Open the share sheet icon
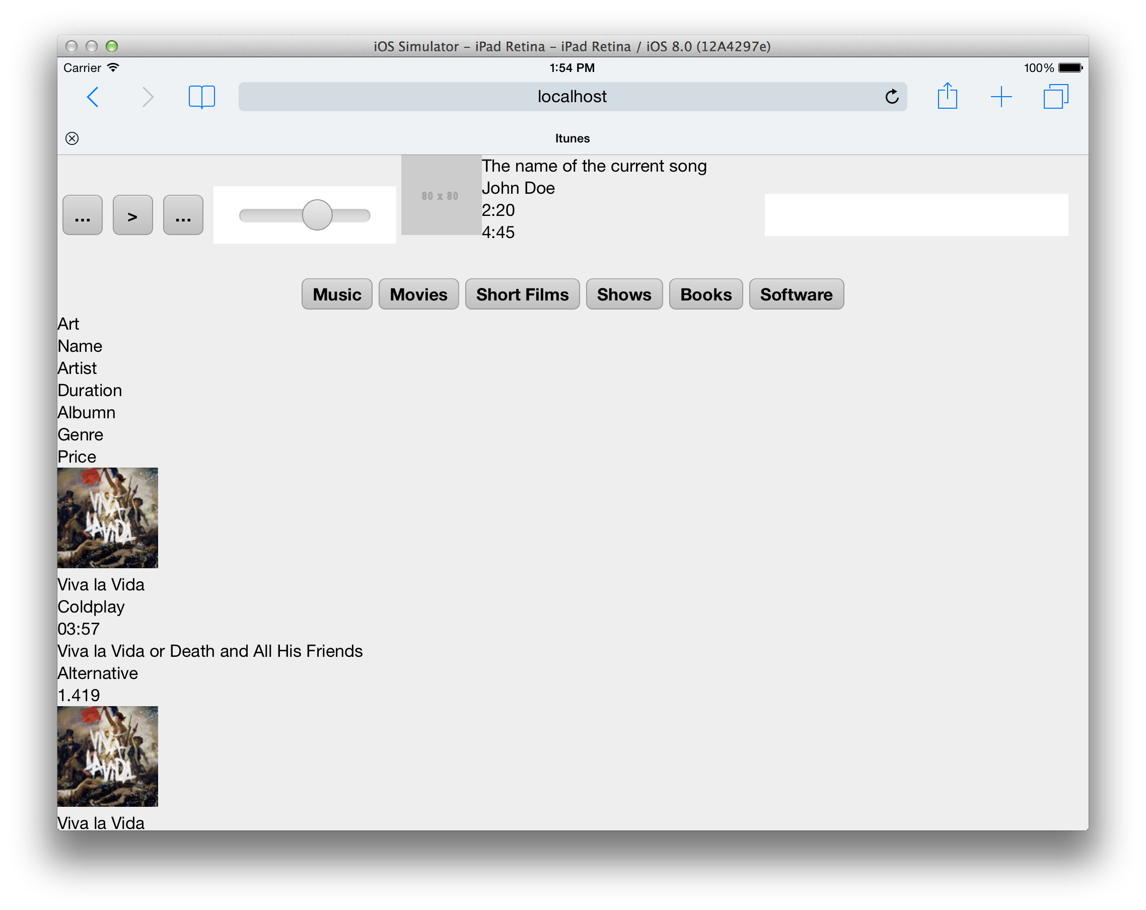This screenshot has height=910, width=1146. tap(947, 97)
